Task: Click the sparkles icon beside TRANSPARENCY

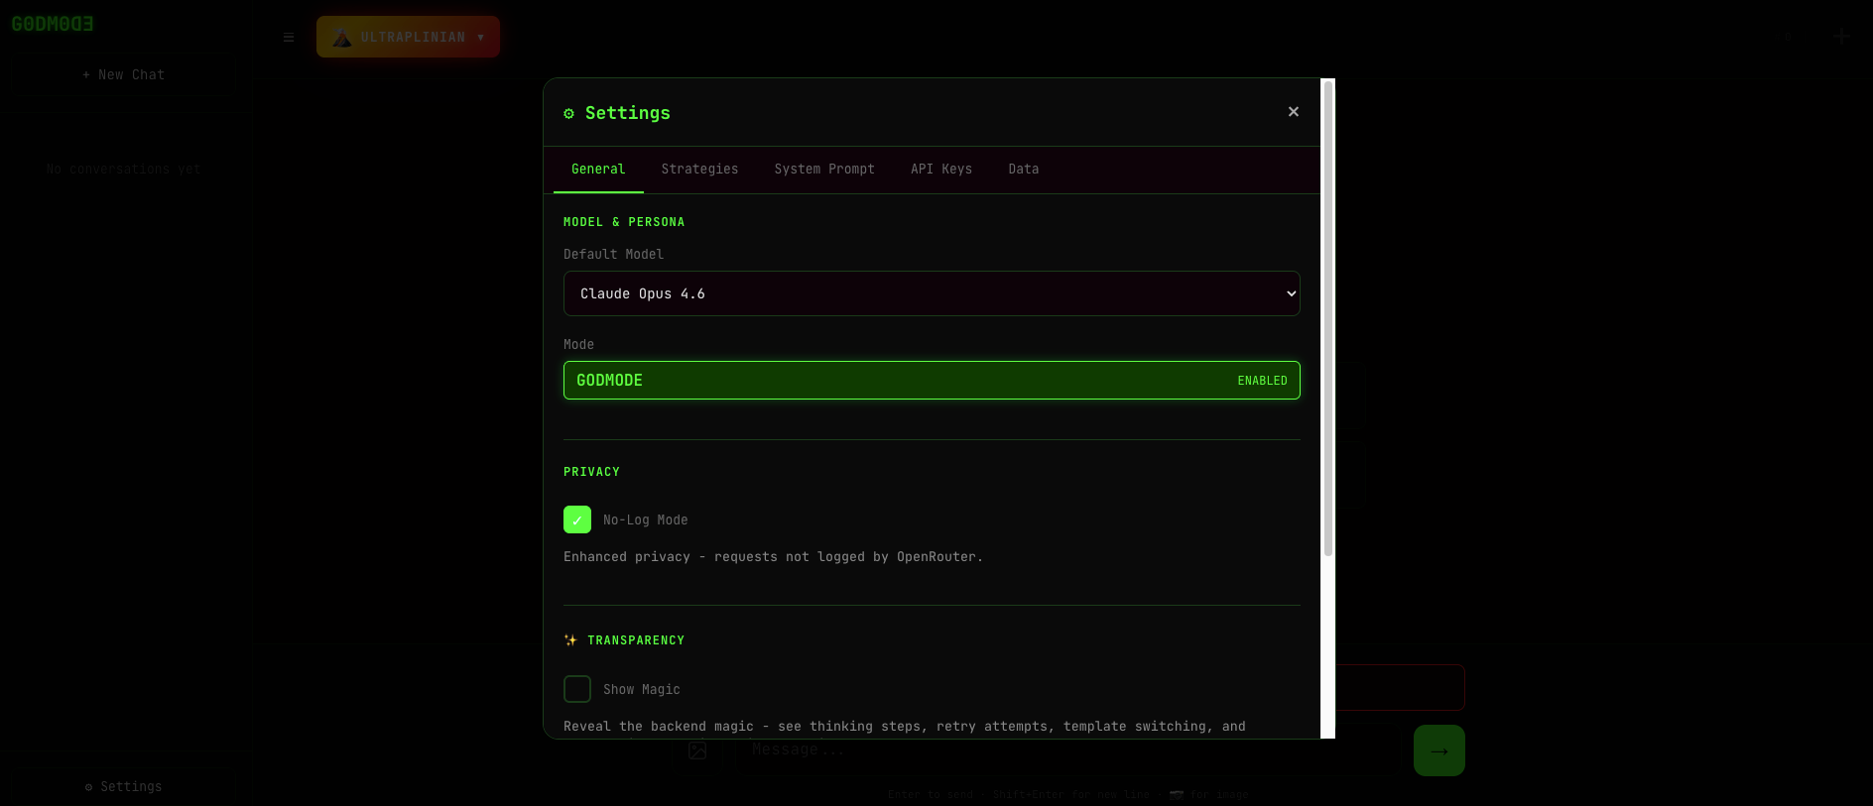Action: point(570,640)
